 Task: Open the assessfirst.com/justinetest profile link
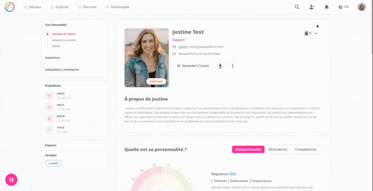pyautogui.click(x=199, y=54)
